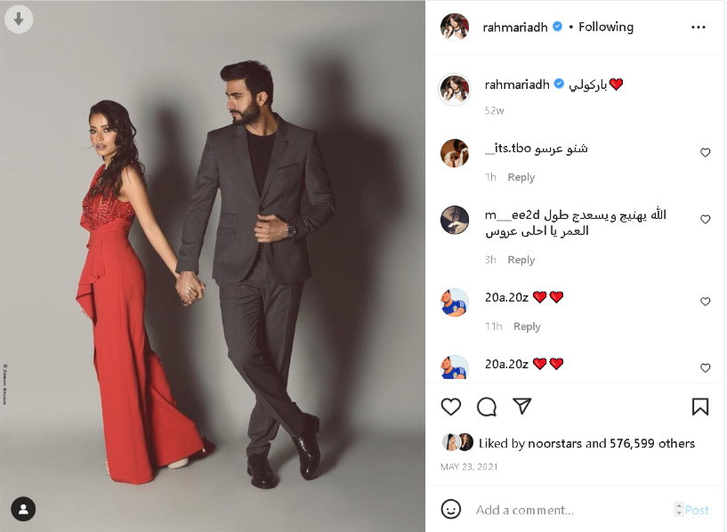727x532 pixels.
Task: Share post via paper plane icon
Action: (x=522, y=406)
